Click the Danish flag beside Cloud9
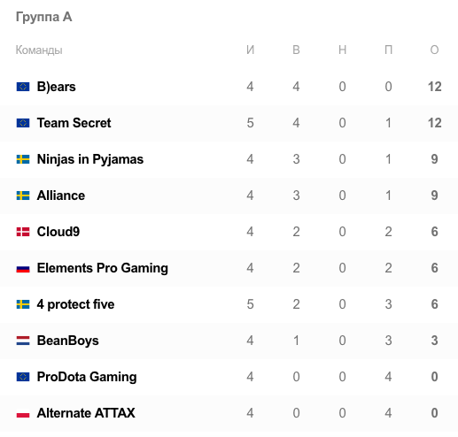 coord(23,232)
